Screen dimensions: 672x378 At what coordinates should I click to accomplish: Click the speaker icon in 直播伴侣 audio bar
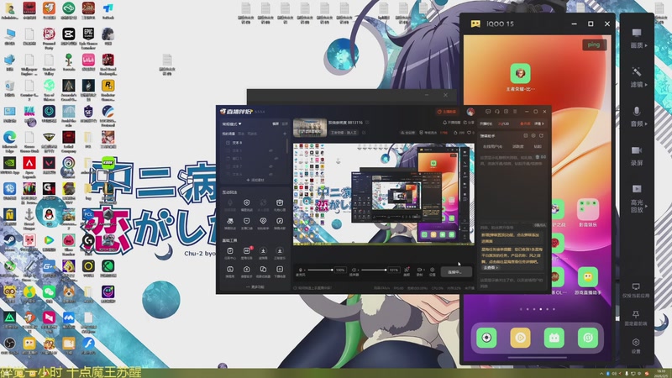pos(354,270)
